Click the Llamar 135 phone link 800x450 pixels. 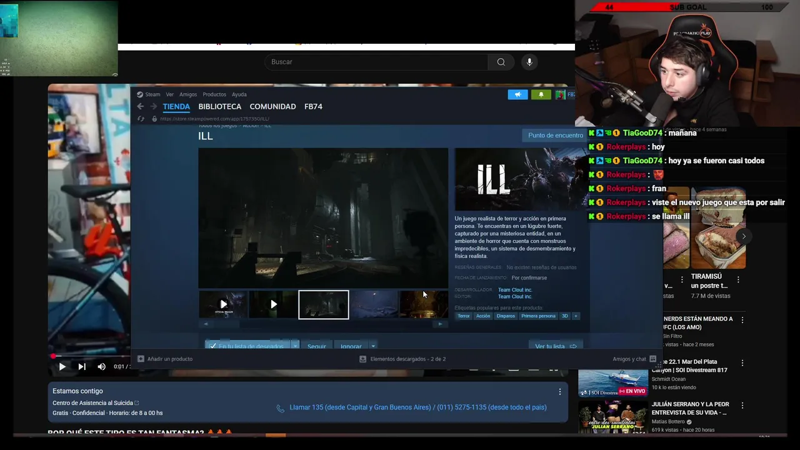click(418, 407)
